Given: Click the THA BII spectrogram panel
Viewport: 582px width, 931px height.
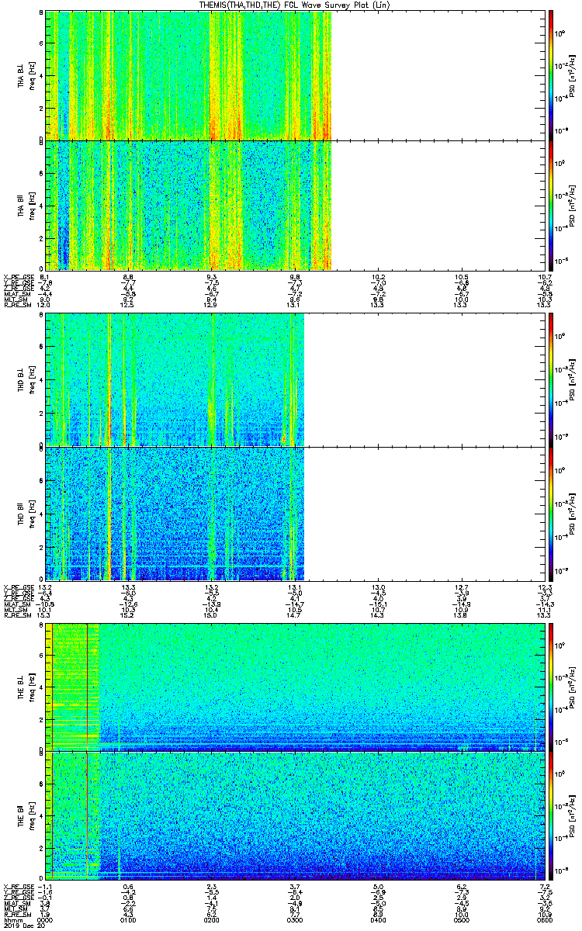Looking at the screenshot, I should tap(296, 206).
